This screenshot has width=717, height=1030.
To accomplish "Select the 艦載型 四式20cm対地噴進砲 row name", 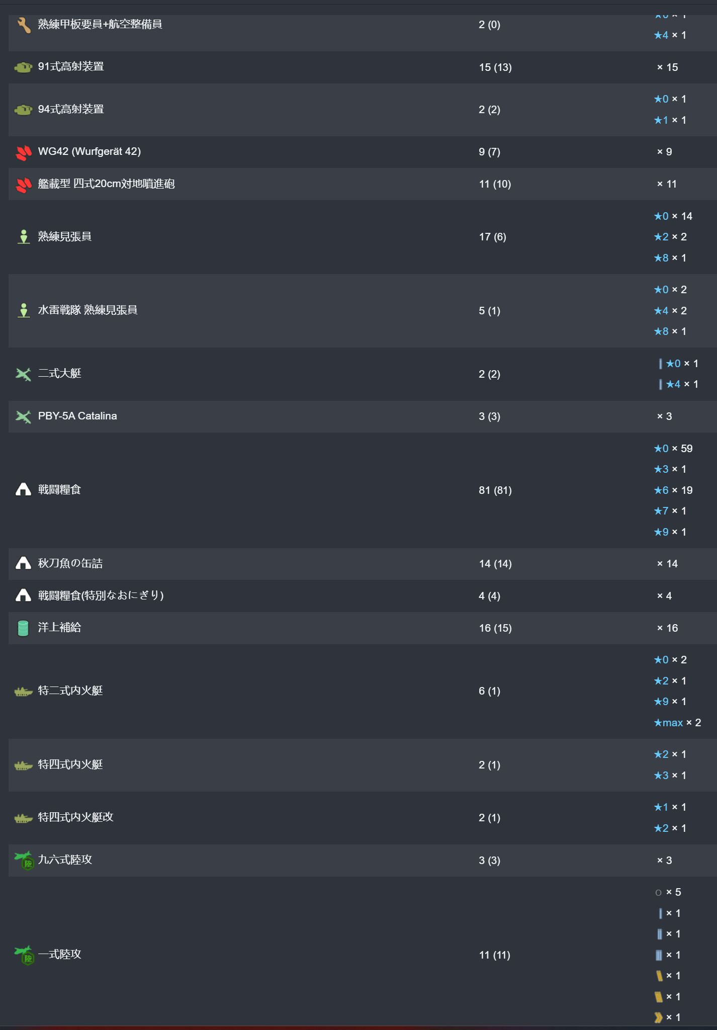I will pos(107,184).
